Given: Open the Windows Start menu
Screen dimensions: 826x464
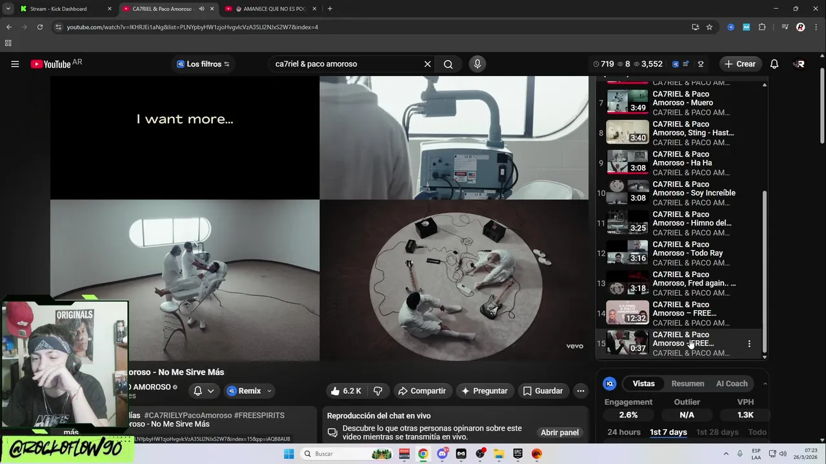Looking at the screenshot, I should coord(288,454).
